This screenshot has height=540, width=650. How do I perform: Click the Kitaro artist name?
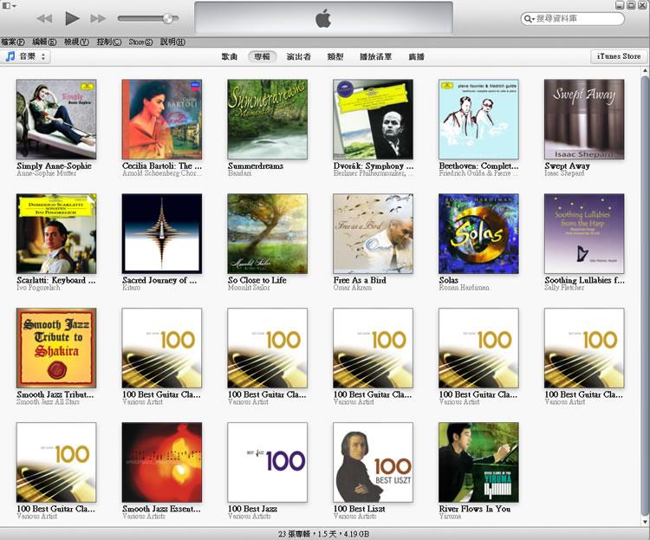pyautogui.click(x=132, y=288)
